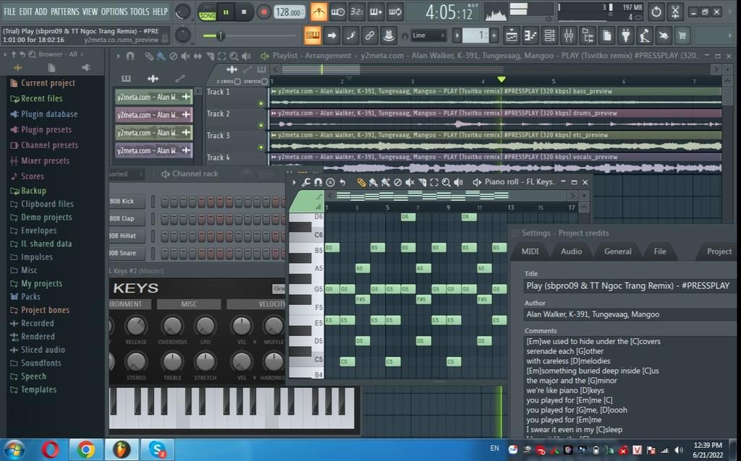Select the 808 Snare channel button

pos(127,254)
